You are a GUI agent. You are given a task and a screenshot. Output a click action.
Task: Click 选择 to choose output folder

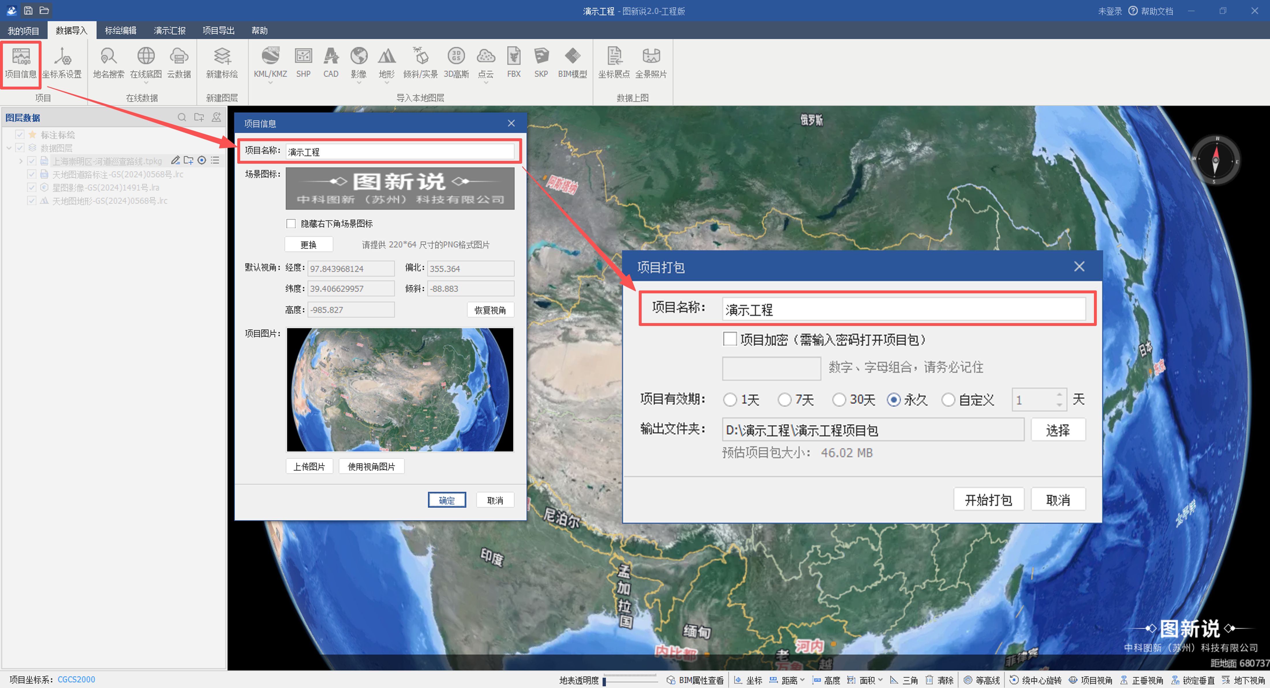(1058, 430)
